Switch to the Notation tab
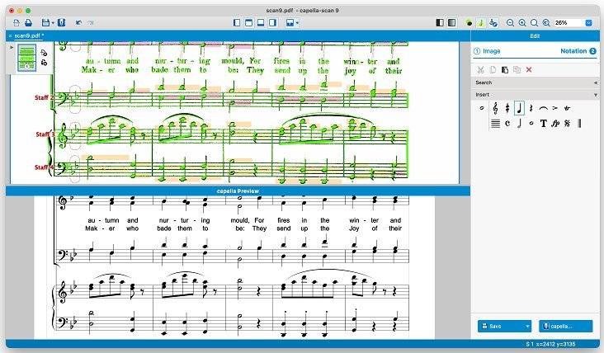The image size is (604, 353). click(578, 51)
